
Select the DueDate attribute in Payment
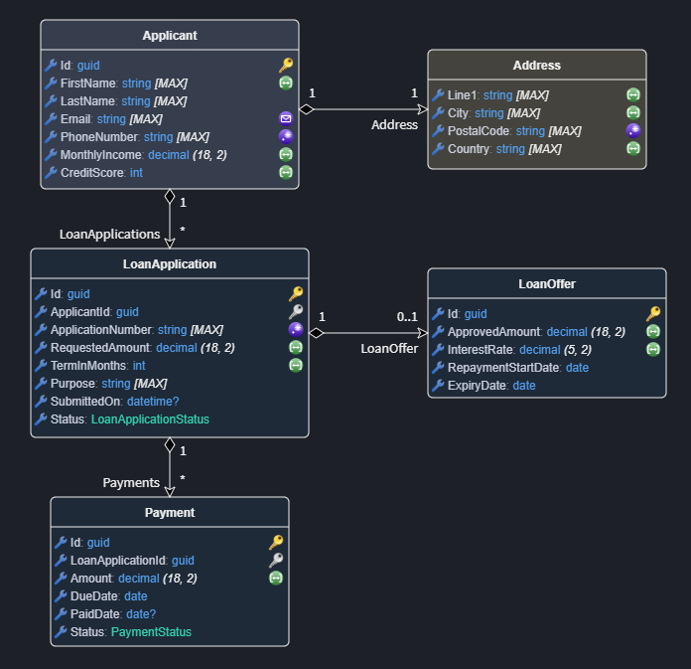pyautogui.click(x=170, y=595)
